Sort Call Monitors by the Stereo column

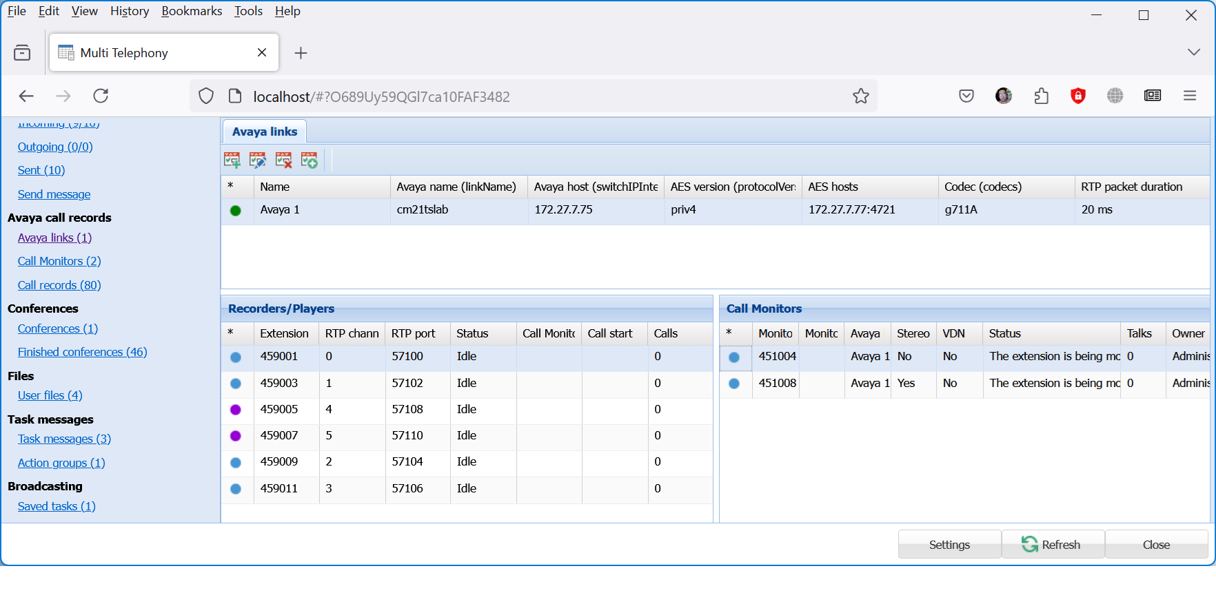coord(913,333)
